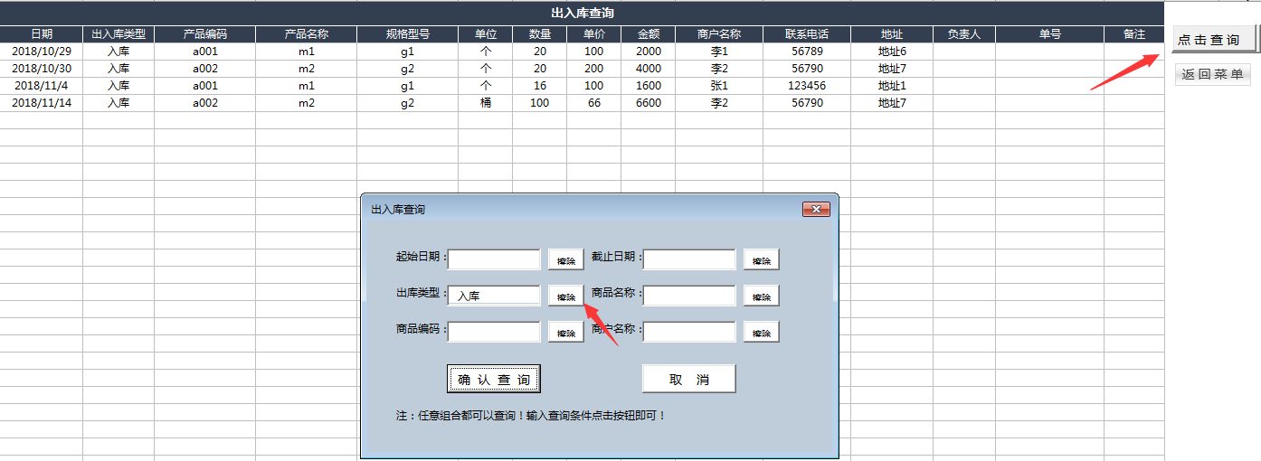Click the 商户名称 input field in dialog

pyautogui.click(x=690, y=332)
